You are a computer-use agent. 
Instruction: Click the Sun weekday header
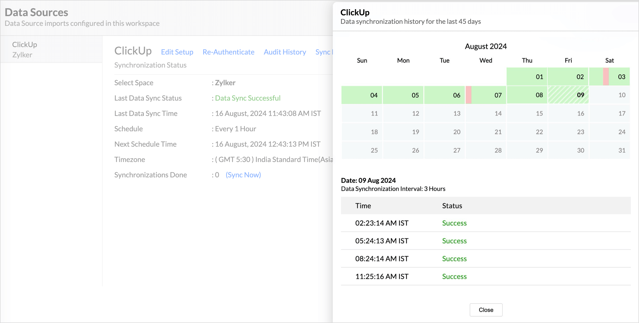pos(362,60)
